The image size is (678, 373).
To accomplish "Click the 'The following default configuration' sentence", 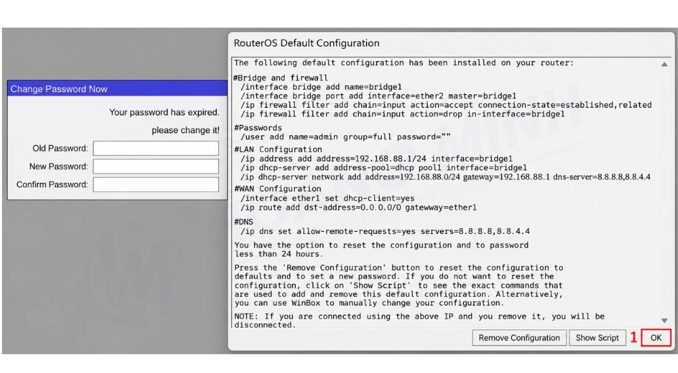I will click(404, 63).
